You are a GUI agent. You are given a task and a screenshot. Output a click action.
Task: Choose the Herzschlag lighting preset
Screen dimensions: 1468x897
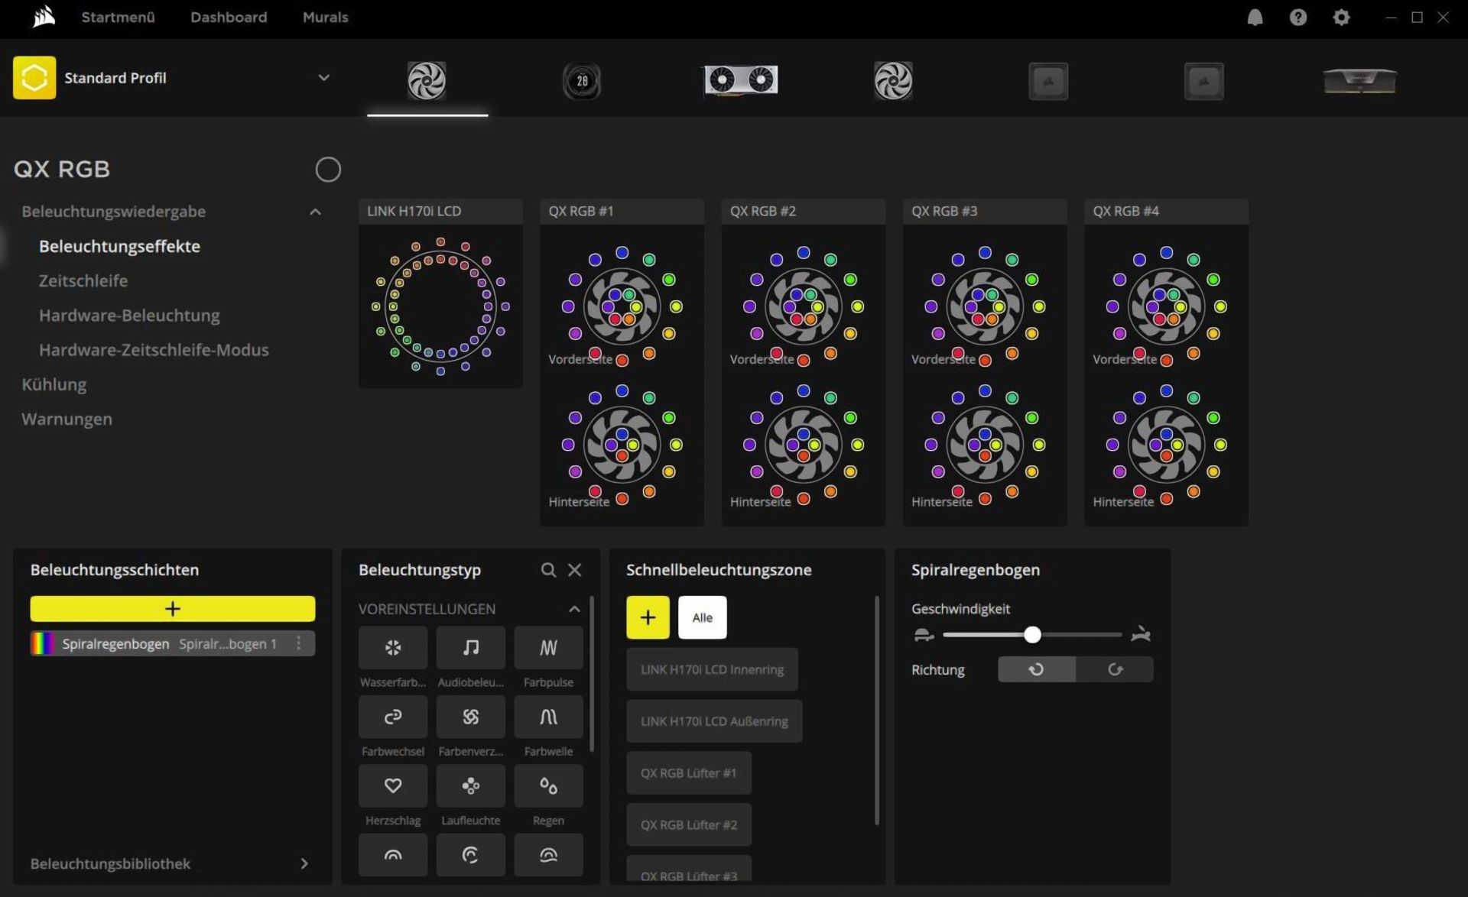[393, 785]
